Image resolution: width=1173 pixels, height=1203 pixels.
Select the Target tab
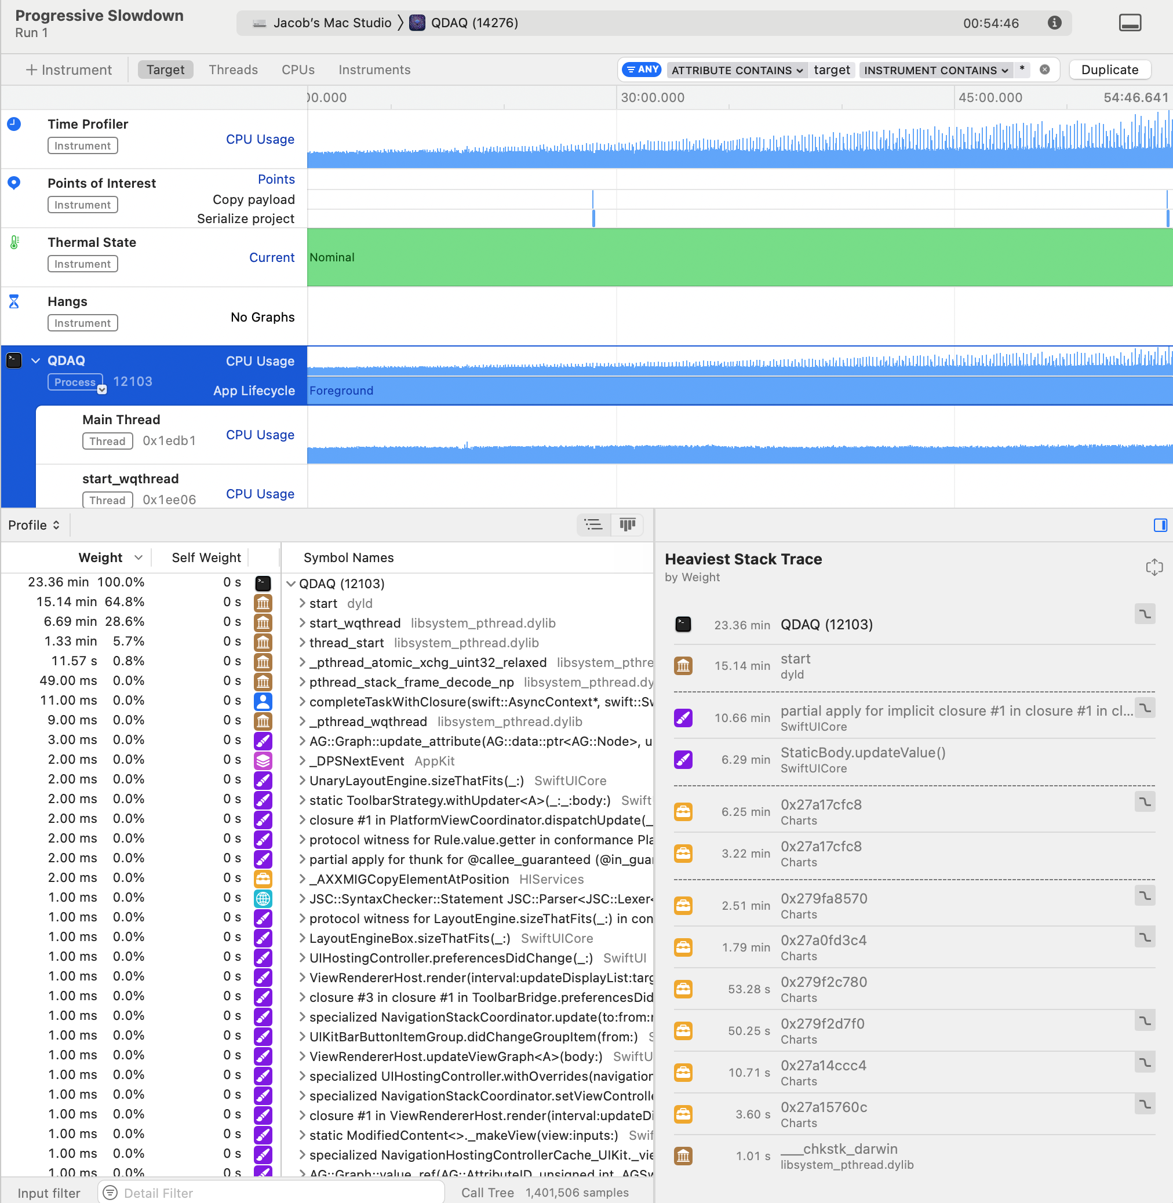tap(165, 70)
